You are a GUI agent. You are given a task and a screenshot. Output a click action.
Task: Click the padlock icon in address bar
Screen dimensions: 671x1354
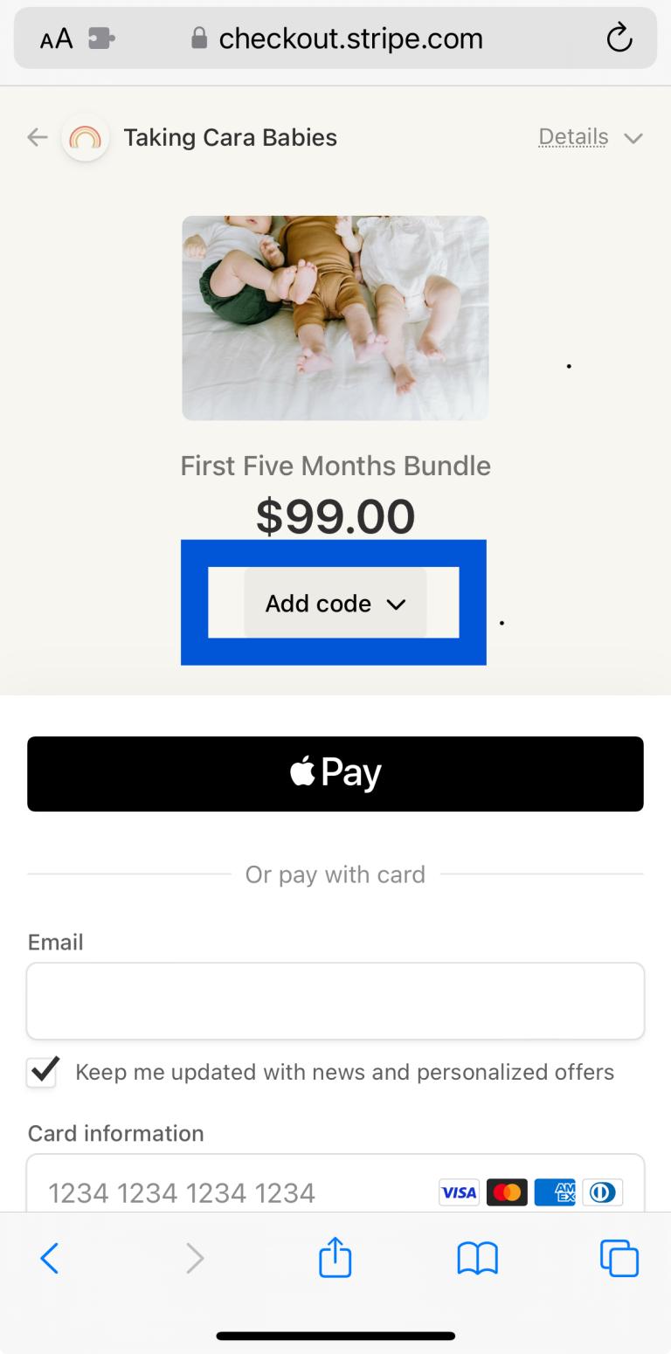(197, 38)
